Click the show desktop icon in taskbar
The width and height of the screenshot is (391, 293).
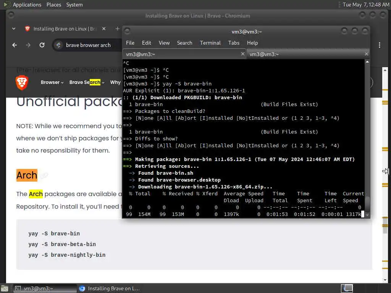pos(5,288)
